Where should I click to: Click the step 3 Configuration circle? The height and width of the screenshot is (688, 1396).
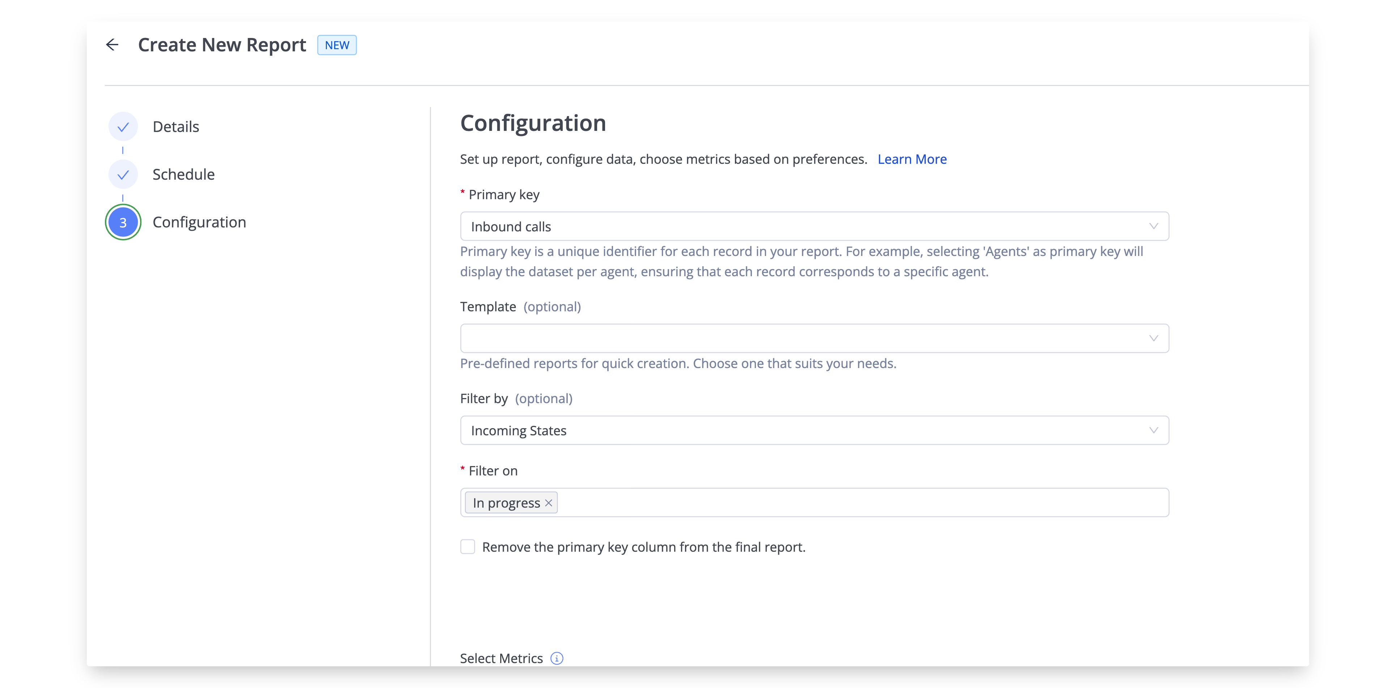(123, 222)
